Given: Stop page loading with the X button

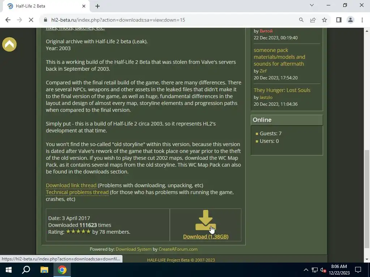Looking at the screenshot, I should pyautogui.click(x=31, y=20).
